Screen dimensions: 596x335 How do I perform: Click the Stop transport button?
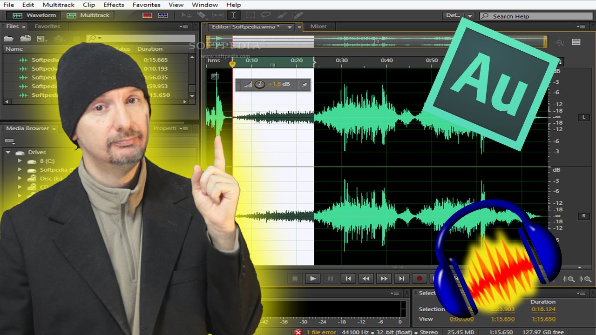295,278
